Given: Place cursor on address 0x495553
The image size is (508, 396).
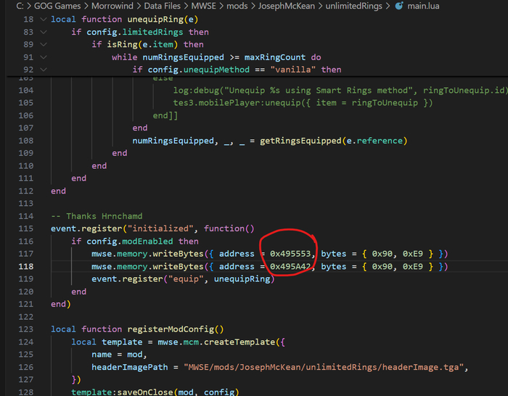Looking at the screenshot, I should click(x=290, y=254).
